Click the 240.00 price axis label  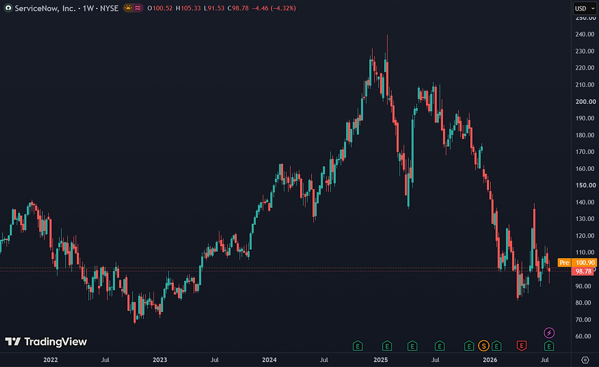point(585,34)
